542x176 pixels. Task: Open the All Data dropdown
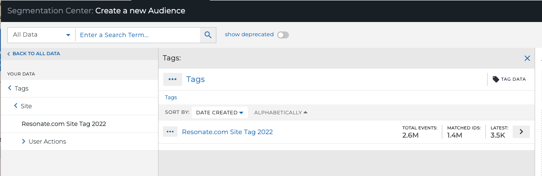pos(41,35)
